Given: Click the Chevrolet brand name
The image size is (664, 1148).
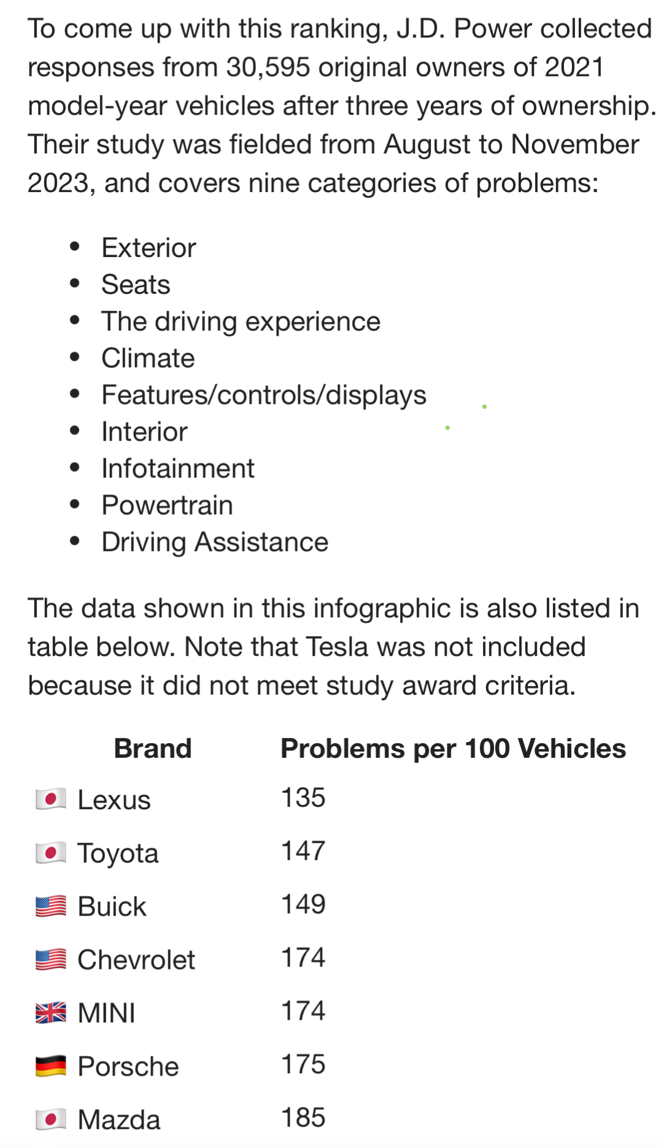Looking at the screenshot, I should [136, 960].
